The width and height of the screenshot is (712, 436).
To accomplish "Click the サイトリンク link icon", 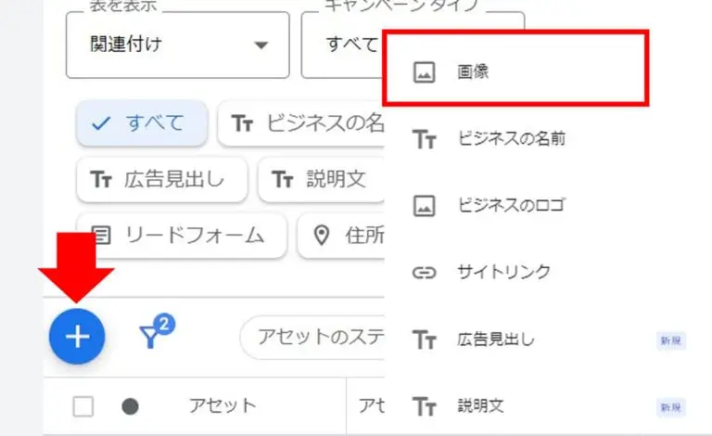I will coord(424,273).
